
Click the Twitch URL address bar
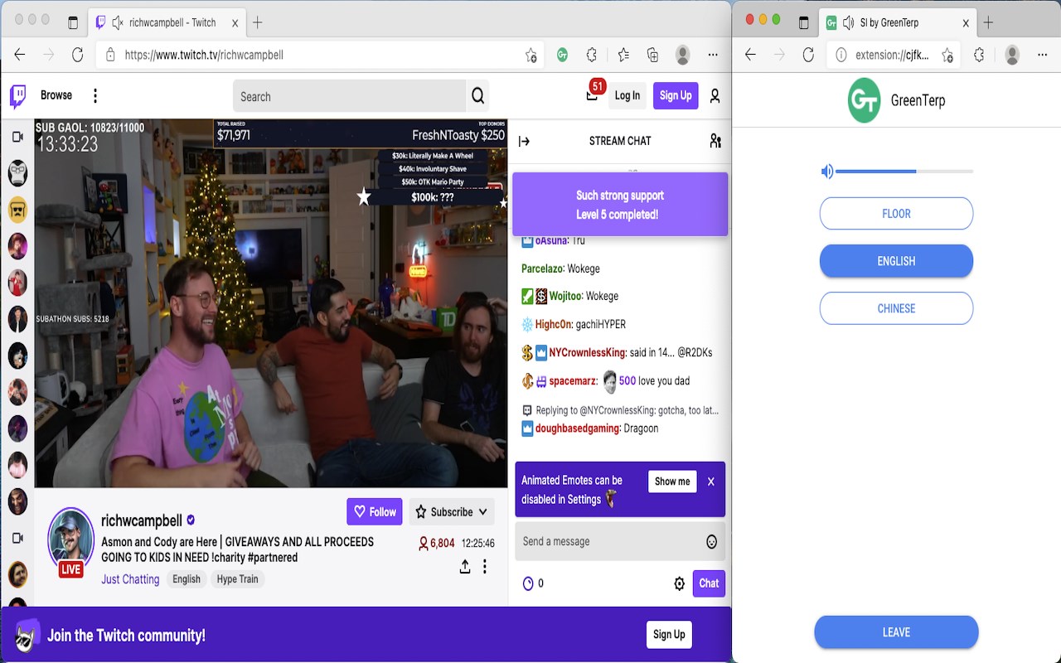click(x=319, y=55)
